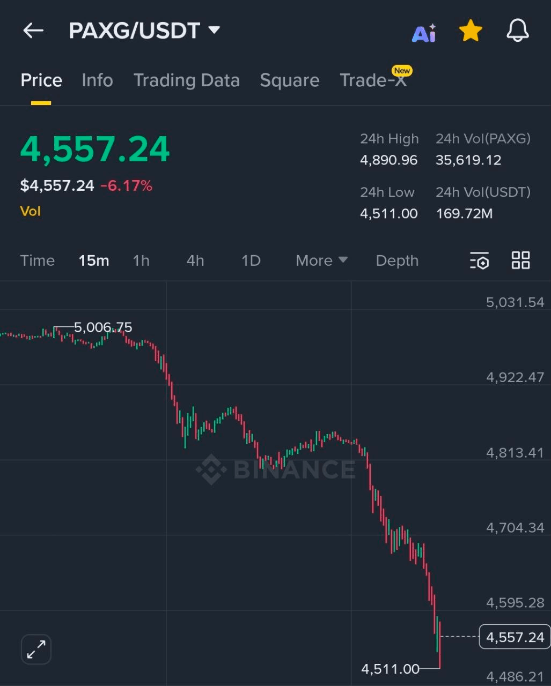Viewport: 551px width, 686px height.
Task: Show the Time line chart
Action: point(38,260)
